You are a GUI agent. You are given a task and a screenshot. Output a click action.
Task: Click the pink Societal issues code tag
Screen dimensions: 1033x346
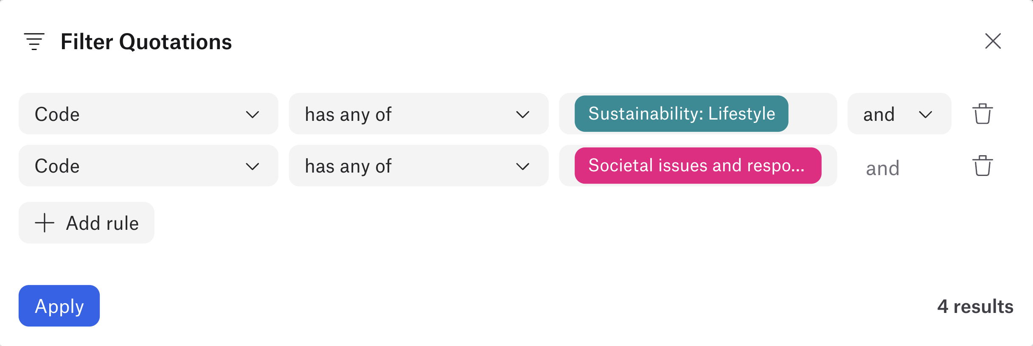point(698,165)
